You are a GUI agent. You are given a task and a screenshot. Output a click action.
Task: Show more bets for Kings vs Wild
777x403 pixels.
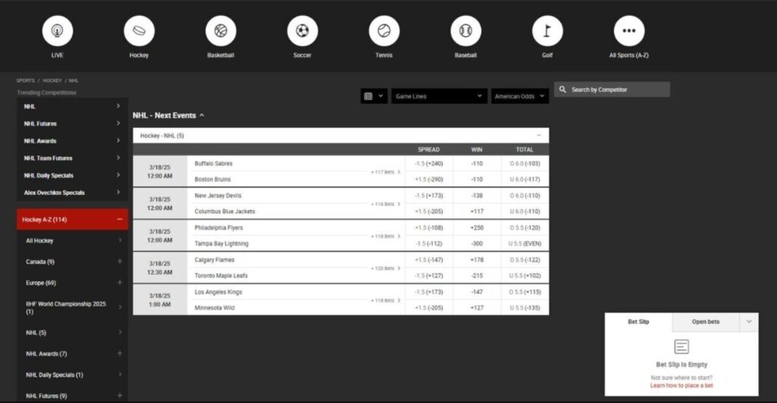click(x=385, y=301)
